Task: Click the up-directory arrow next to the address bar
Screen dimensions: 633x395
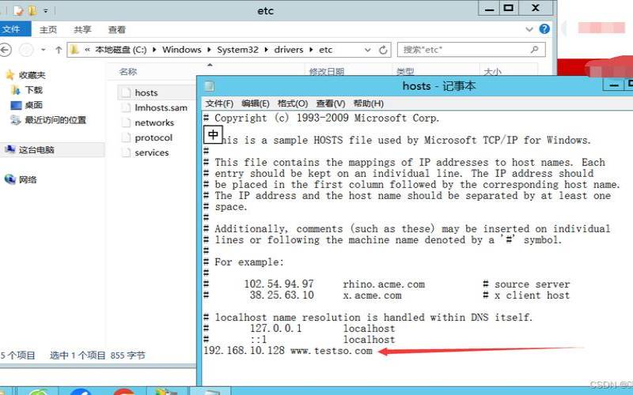Action: (57, 50)
